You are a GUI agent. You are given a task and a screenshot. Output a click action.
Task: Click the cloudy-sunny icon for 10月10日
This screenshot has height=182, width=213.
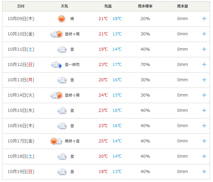[56, 34]
